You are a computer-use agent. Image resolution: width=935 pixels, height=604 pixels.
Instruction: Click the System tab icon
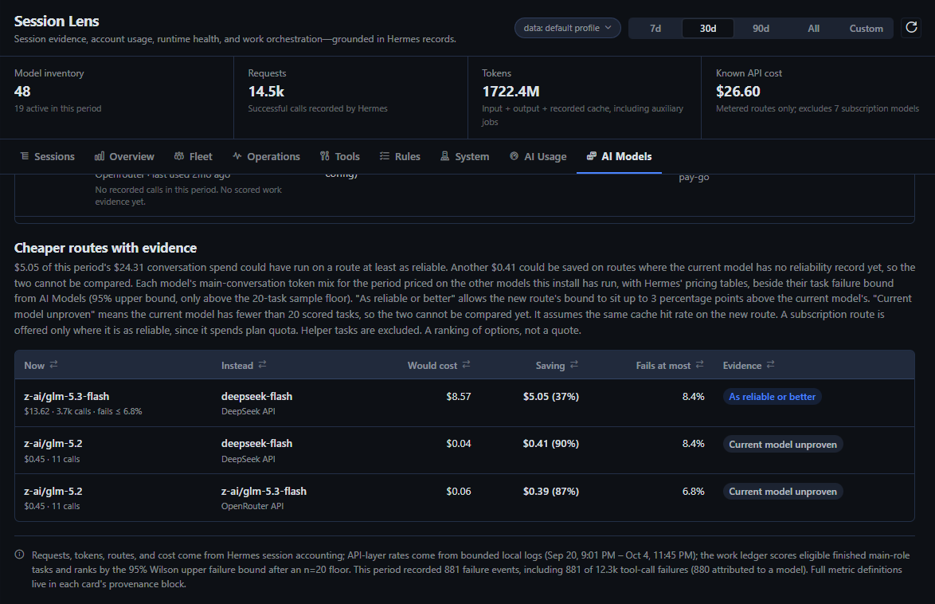(445, 155)
